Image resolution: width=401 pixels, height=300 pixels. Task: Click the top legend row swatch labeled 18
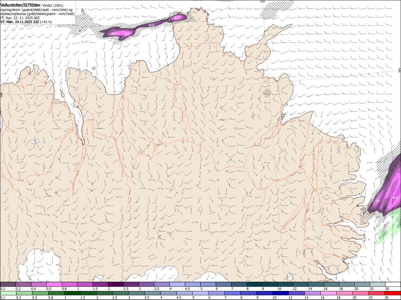(x=346, y=284)
